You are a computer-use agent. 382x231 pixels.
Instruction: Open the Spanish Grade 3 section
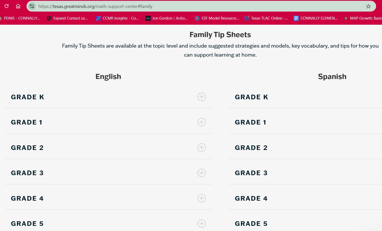pyautogui.click(x=251, y=173)
